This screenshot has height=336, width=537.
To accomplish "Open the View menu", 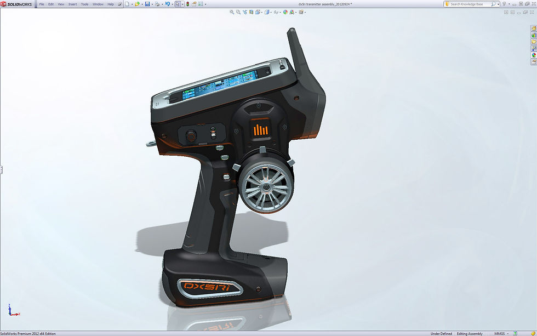I will coord(61,4).
